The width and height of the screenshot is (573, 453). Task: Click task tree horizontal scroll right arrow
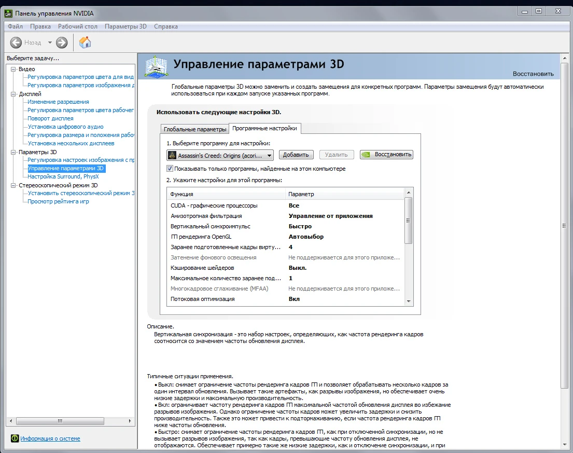[x=130, y=421]
